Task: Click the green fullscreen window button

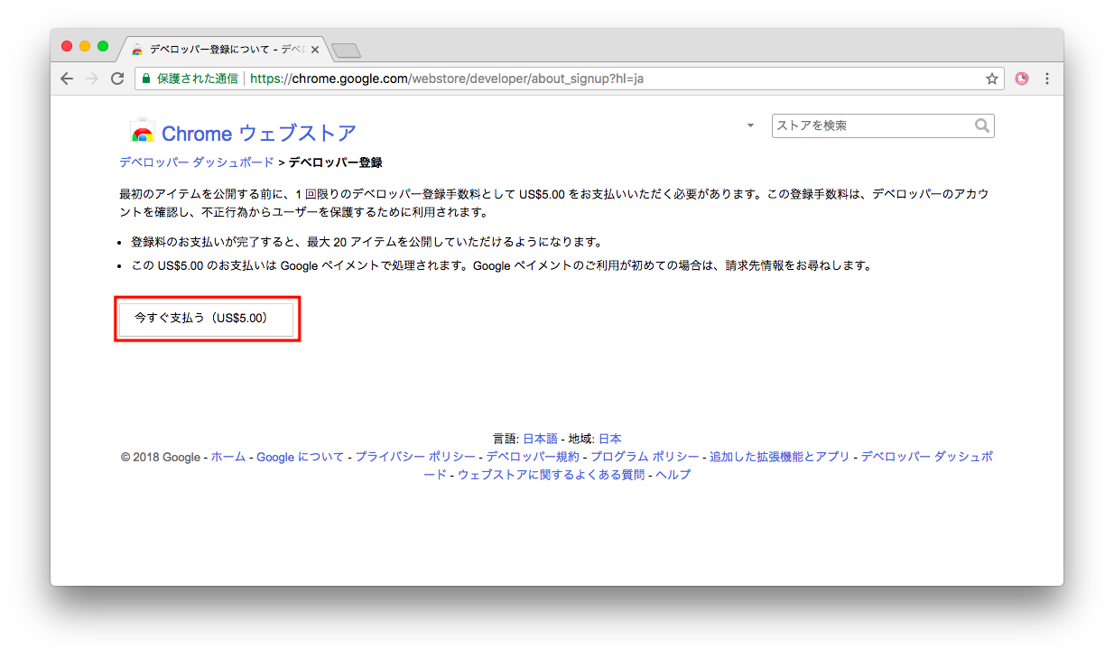Action: (103, 46)
